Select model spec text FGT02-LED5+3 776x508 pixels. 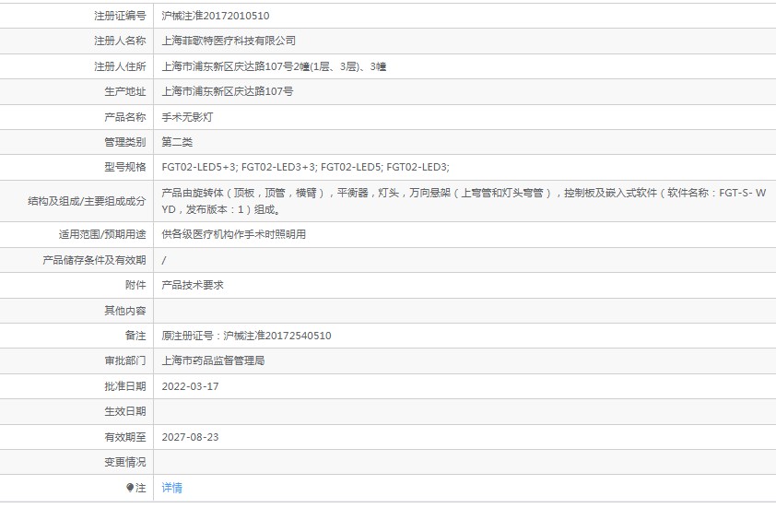tap(199, 168)
